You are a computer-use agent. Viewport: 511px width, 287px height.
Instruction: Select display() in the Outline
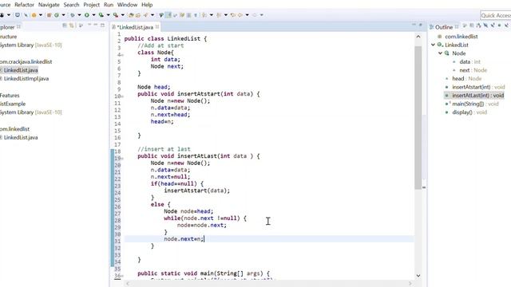pyautogui.click(x=469, y=112)
